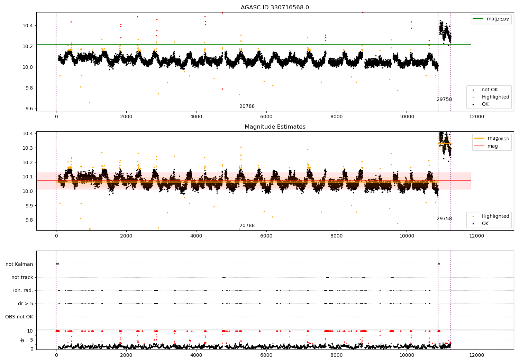Click the orange Highlighted marker in top plot legend

point(473,97)
